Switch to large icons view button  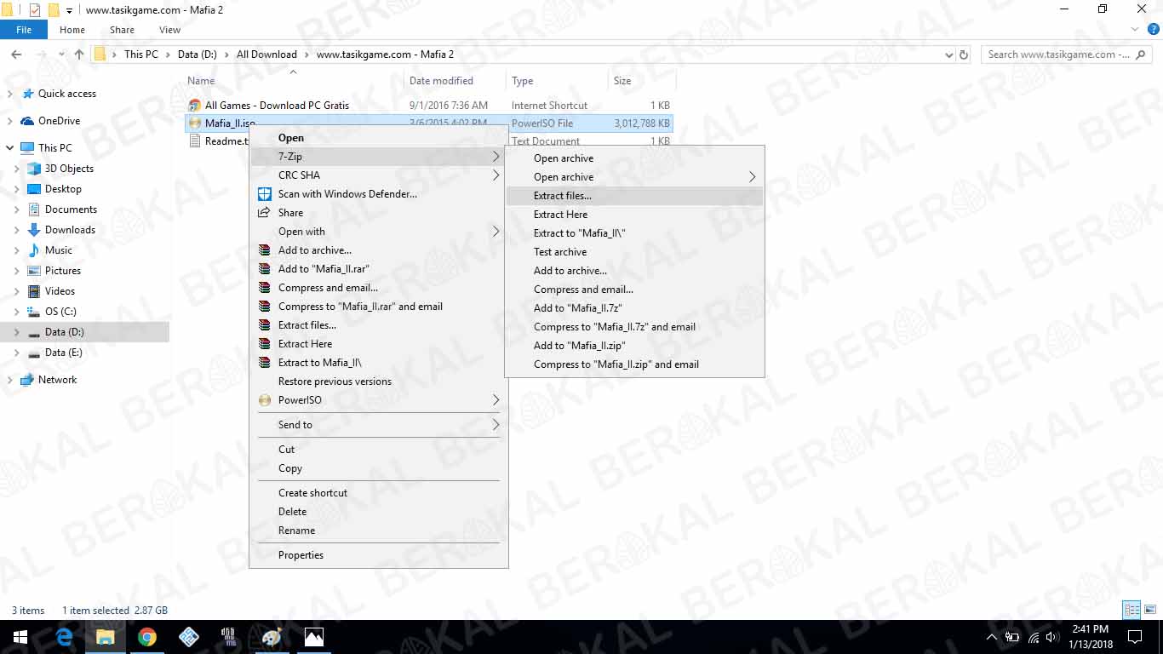pyautogui.click(x=1149, y=611)
